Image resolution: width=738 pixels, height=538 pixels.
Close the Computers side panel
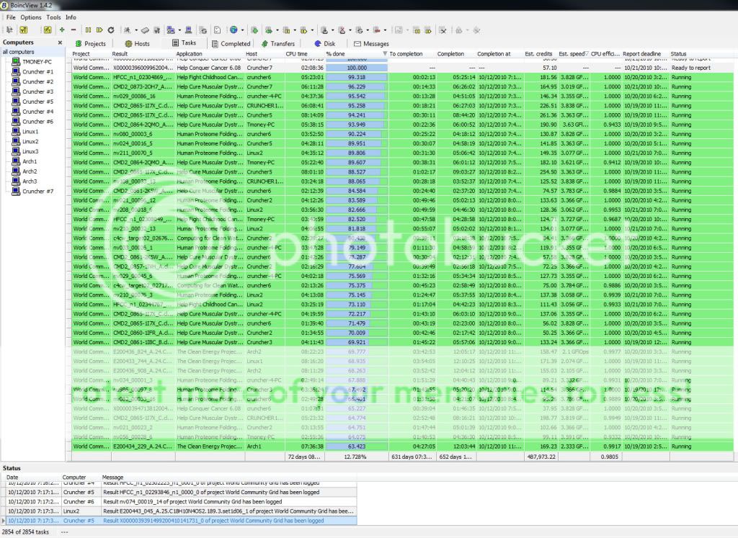pos(60,42)
